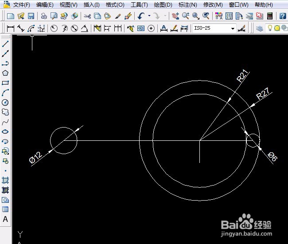The image size is (288, 244).
Task: Open the 绘图(D) menu
Action: coord(163,5)
